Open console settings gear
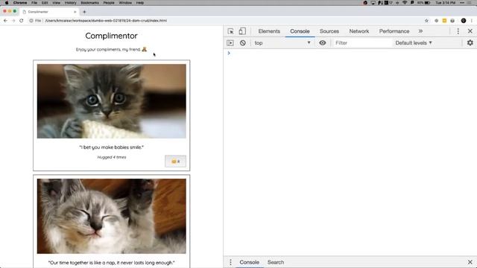 click(470, 43)
